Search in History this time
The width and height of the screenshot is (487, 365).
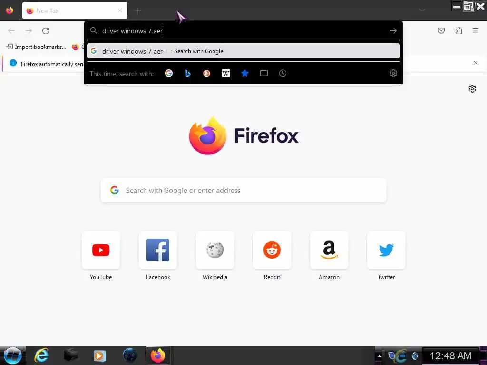(x=282, y=73)
